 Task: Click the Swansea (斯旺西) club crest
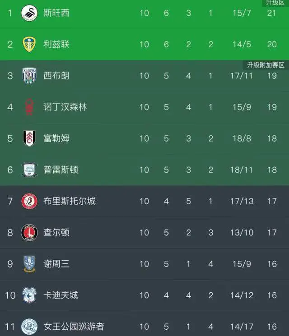(29, 13)
